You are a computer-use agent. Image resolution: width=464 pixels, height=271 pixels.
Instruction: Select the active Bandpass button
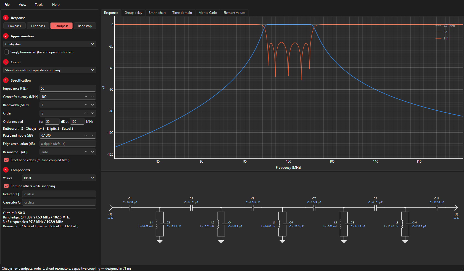click(x=61, y=26)
